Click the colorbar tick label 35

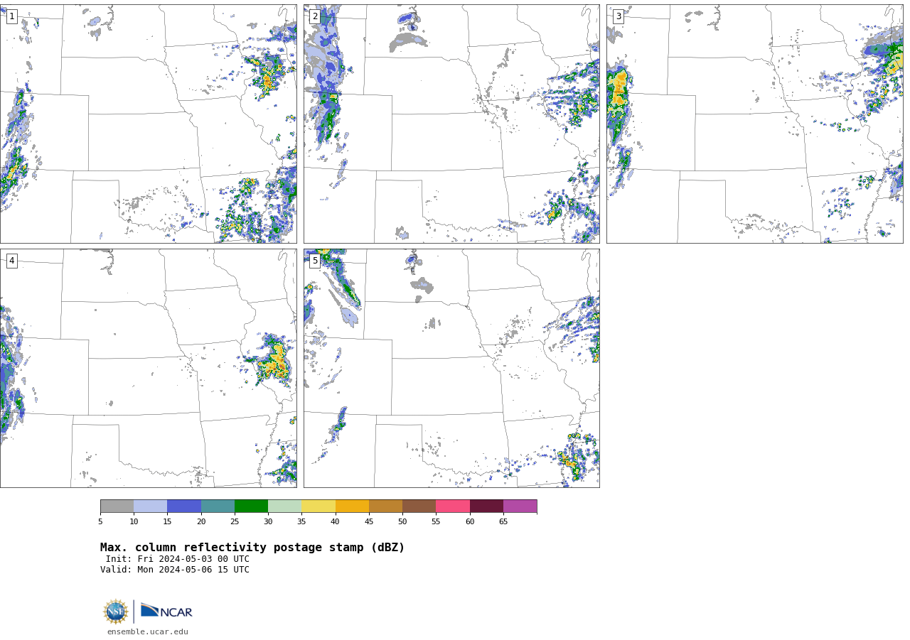click(x=301, y=522)
